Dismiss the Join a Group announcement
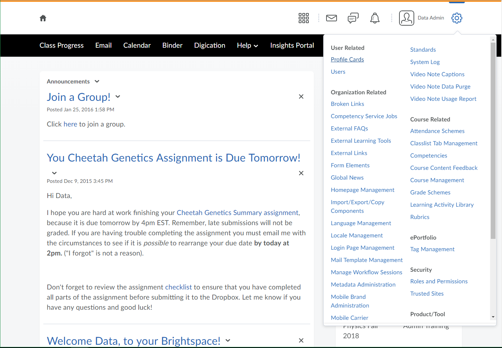The height and width of the screenshot is (348, 502). pyautogui.click(x=301, y=96)
